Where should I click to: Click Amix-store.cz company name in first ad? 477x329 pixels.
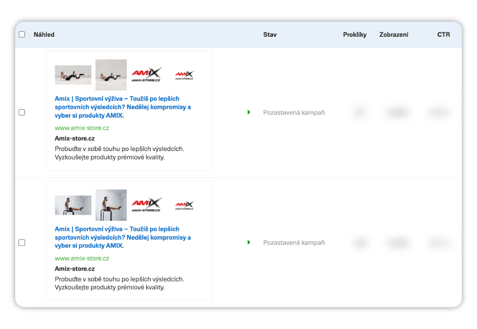coord(75,138)
